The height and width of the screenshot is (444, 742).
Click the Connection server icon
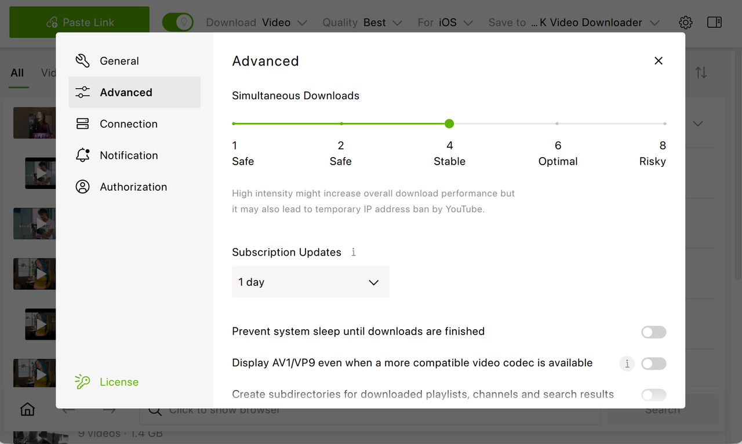[x=83, y=123]
